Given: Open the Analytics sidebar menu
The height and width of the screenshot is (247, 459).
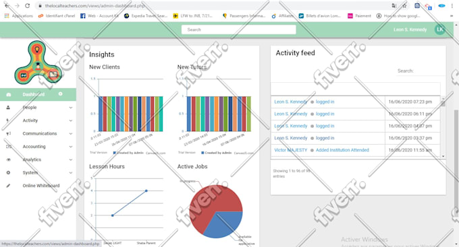Looking at the screenshot, I should click(38, 160).
